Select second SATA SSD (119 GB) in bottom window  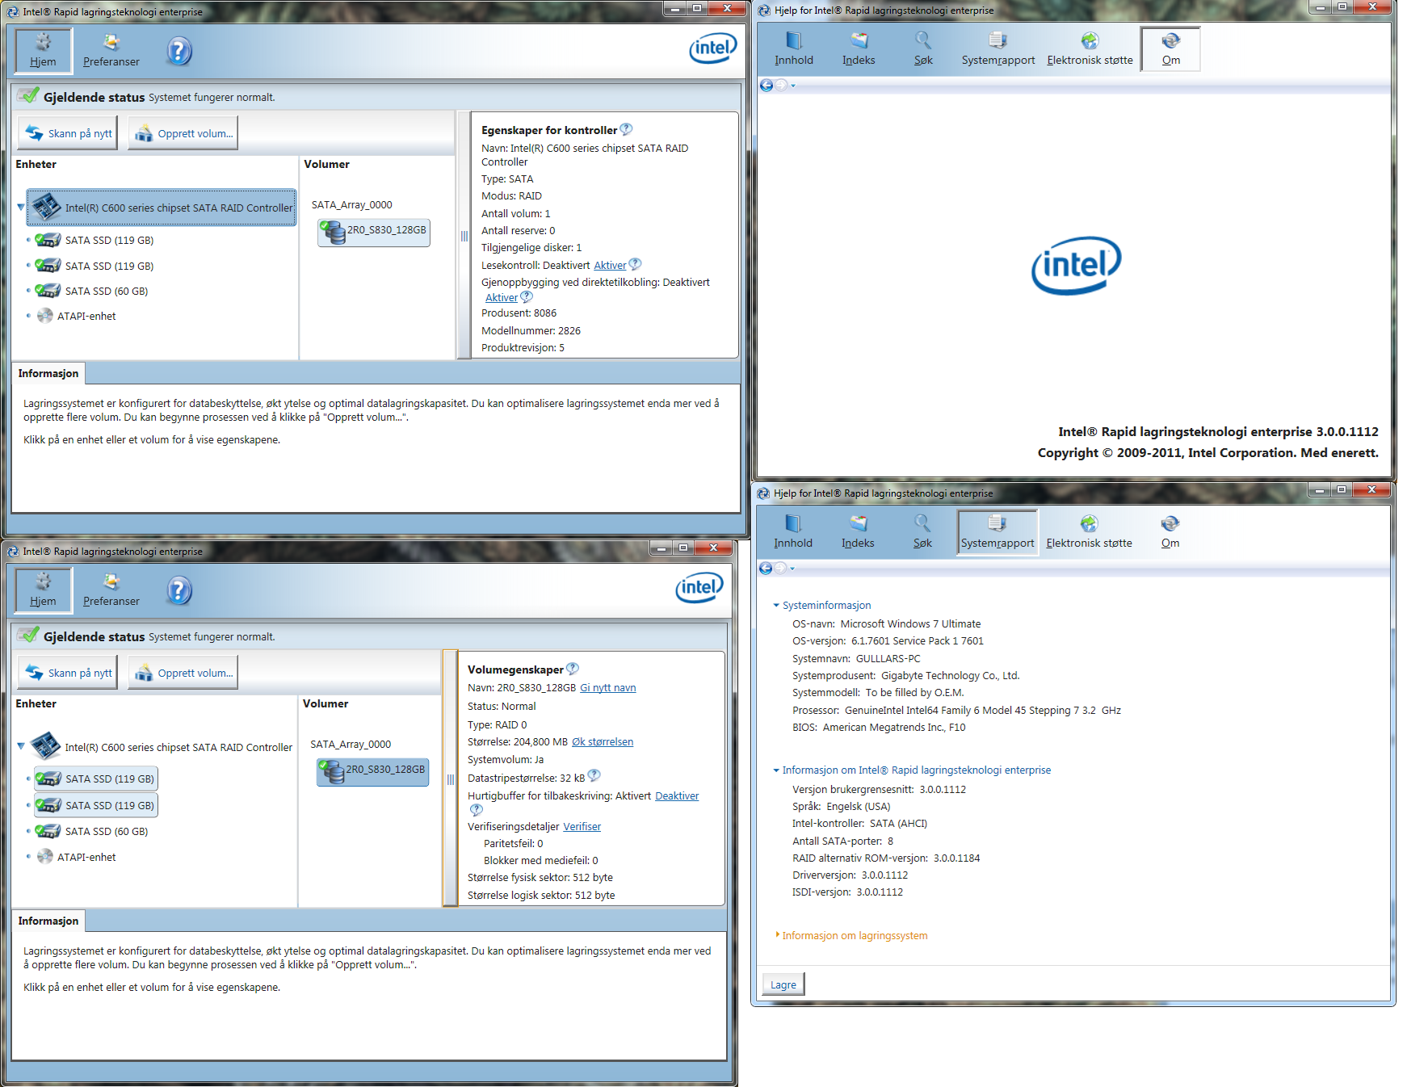pyautogui.click(x=95, y=805)
